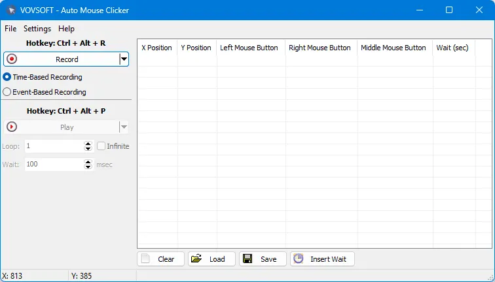Click the red Record circle icon
The width and height of the screenshot is (495, 282).
click(x=12, y=59)
